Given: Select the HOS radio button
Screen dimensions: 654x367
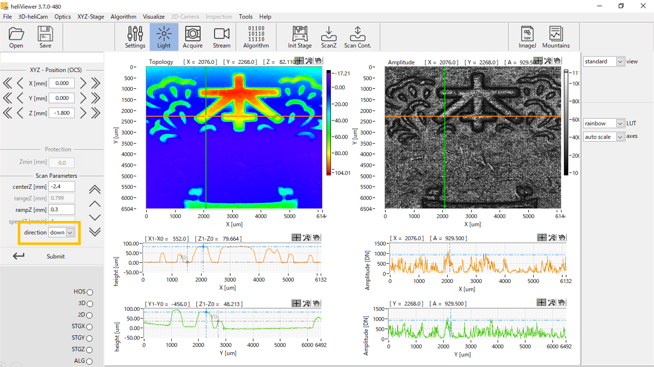Looking at the screenshot, I should pos(90,292).
